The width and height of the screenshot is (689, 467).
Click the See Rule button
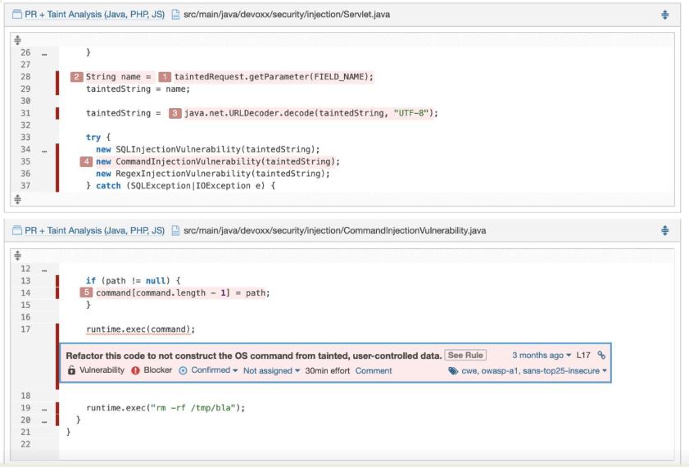[x=465, y=356]
